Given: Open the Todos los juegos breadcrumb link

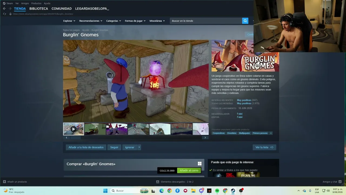Looking at the screenshot, I should click(x=71, y=30).
